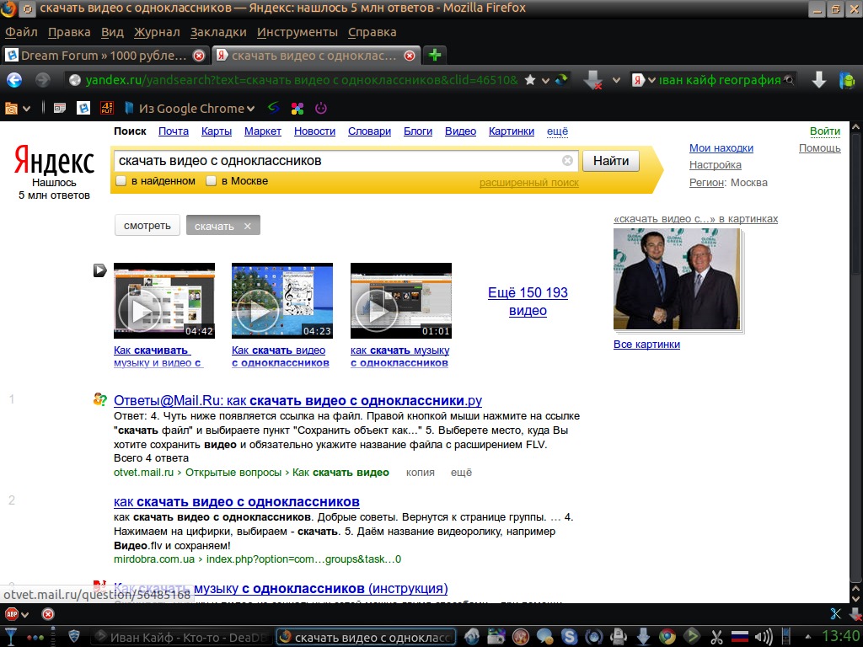Image resolution: width=863 pixels, height=647 pixels.
Task: Click the Russian flag keyboard layout icon
Action: click(x=740, y=637)
